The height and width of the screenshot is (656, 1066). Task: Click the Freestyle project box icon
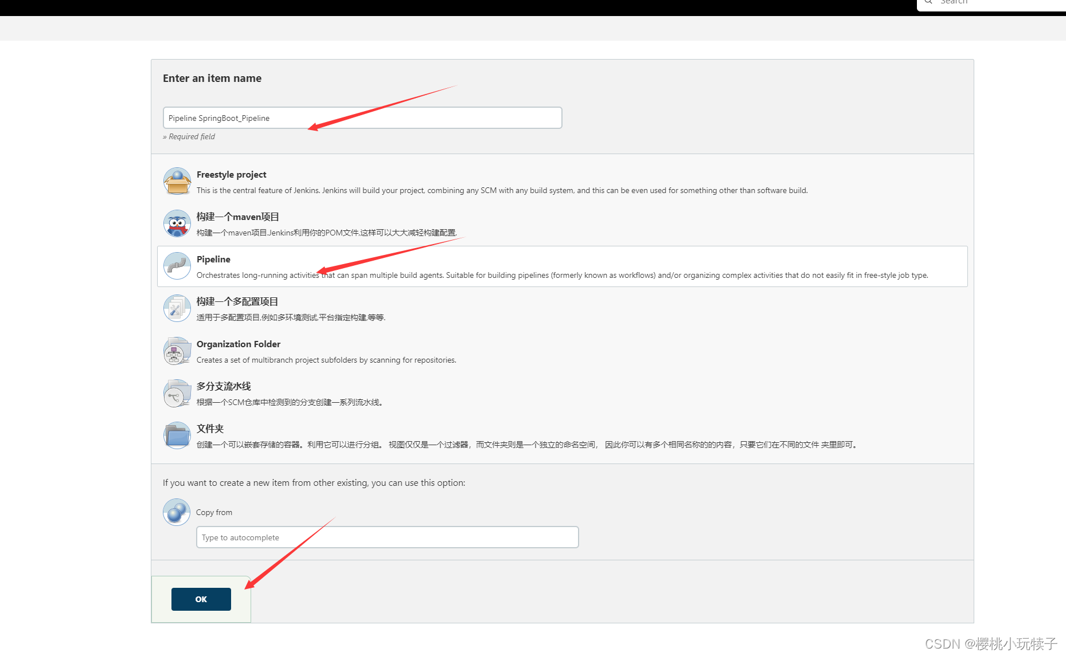coord(177,181)
